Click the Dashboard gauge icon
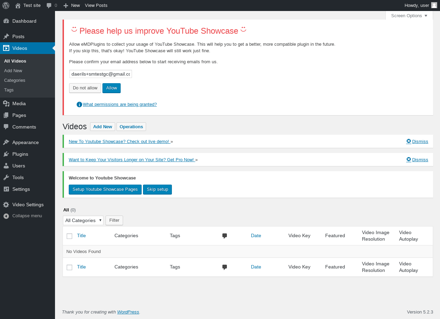This screenshot has height=319, width=440. [x=6, y=21]
